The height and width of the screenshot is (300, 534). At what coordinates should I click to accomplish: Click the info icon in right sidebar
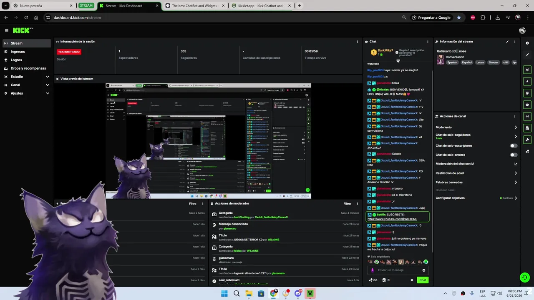(x=527, y=43)
